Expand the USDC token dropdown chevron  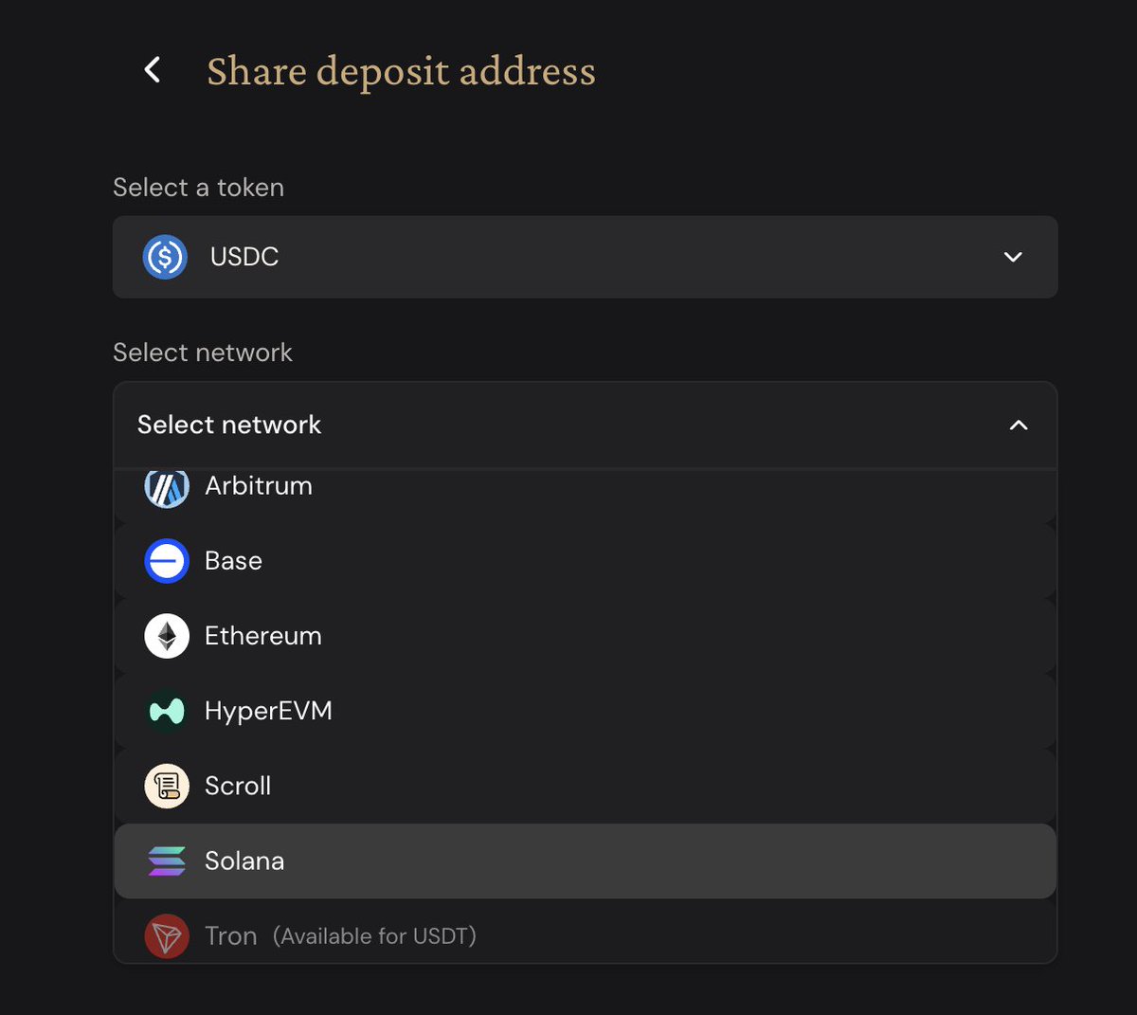(1013, 257)
